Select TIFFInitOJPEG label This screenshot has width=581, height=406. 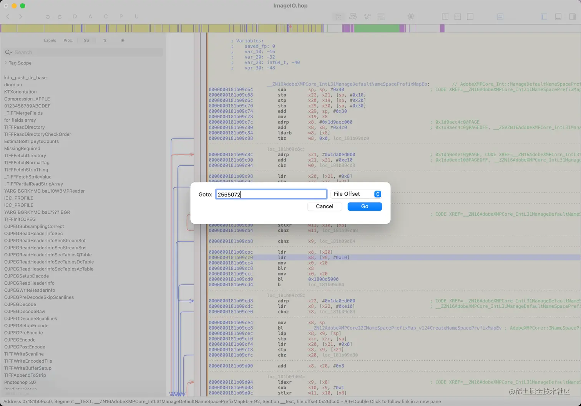pos(20,220)
